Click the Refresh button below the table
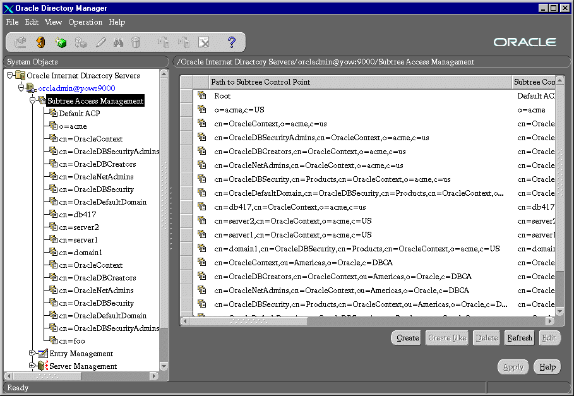This screenshot has height=396, width=574. [520, 338]
